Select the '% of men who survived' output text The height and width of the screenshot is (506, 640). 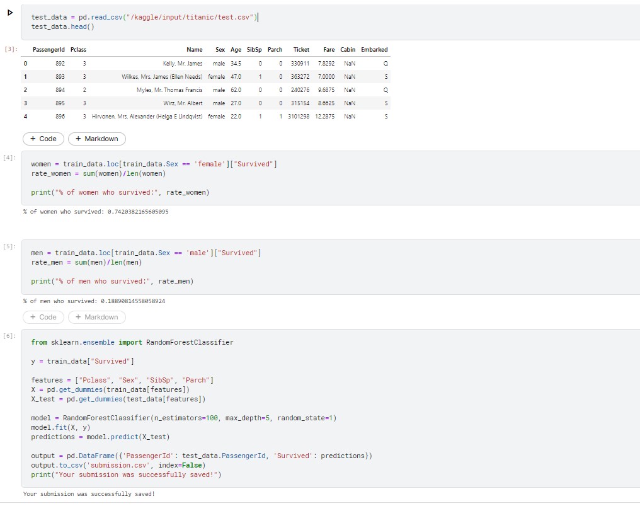(x=94, y=301)
